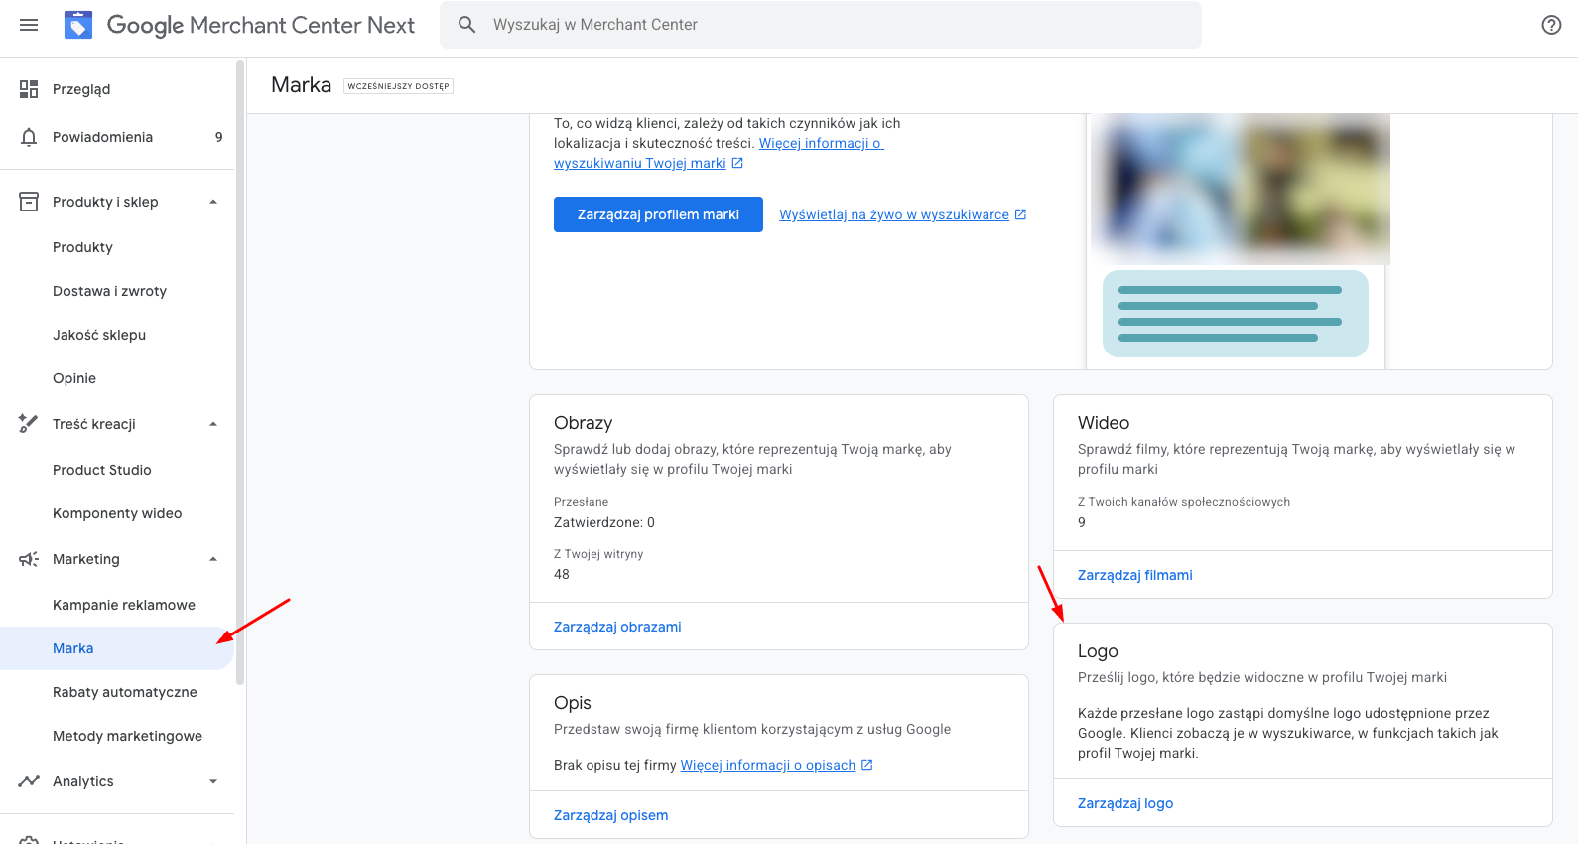Click Zarządzaj profilem marki button

(658, 214)
